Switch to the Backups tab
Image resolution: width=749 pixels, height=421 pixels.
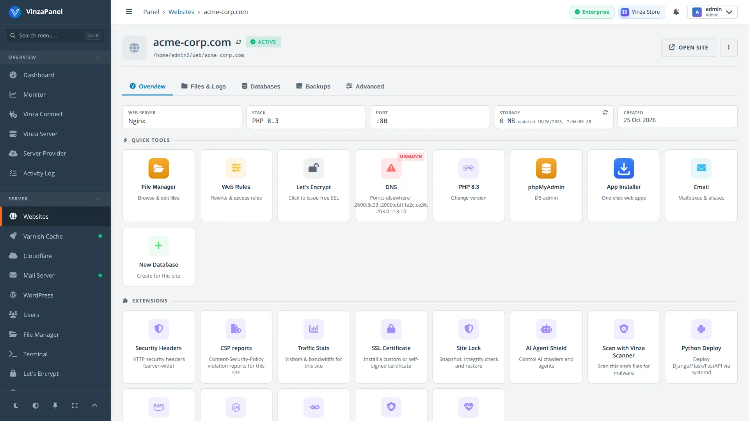pyautogui.click(x=313, y=86)
